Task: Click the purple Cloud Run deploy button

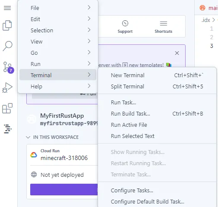Action: 64,189
